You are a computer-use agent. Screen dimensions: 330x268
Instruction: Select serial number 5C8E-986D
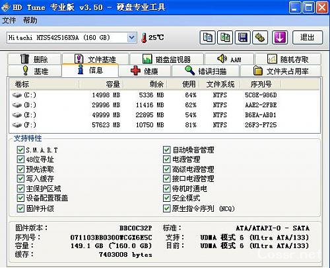261,95
